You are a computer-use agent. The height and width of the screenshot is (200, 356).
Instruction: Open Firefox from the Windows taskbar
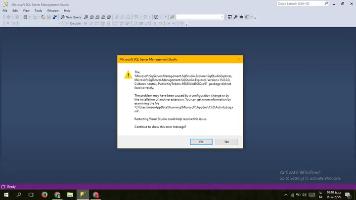pyautogui.click(x=44, y=195)
